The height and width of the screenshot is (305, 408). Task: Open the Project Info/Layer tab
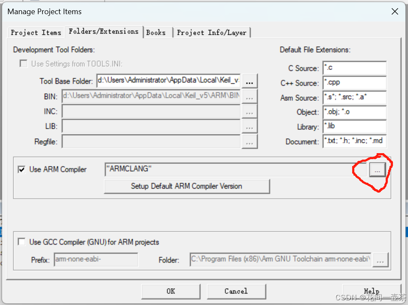point(212,33)
